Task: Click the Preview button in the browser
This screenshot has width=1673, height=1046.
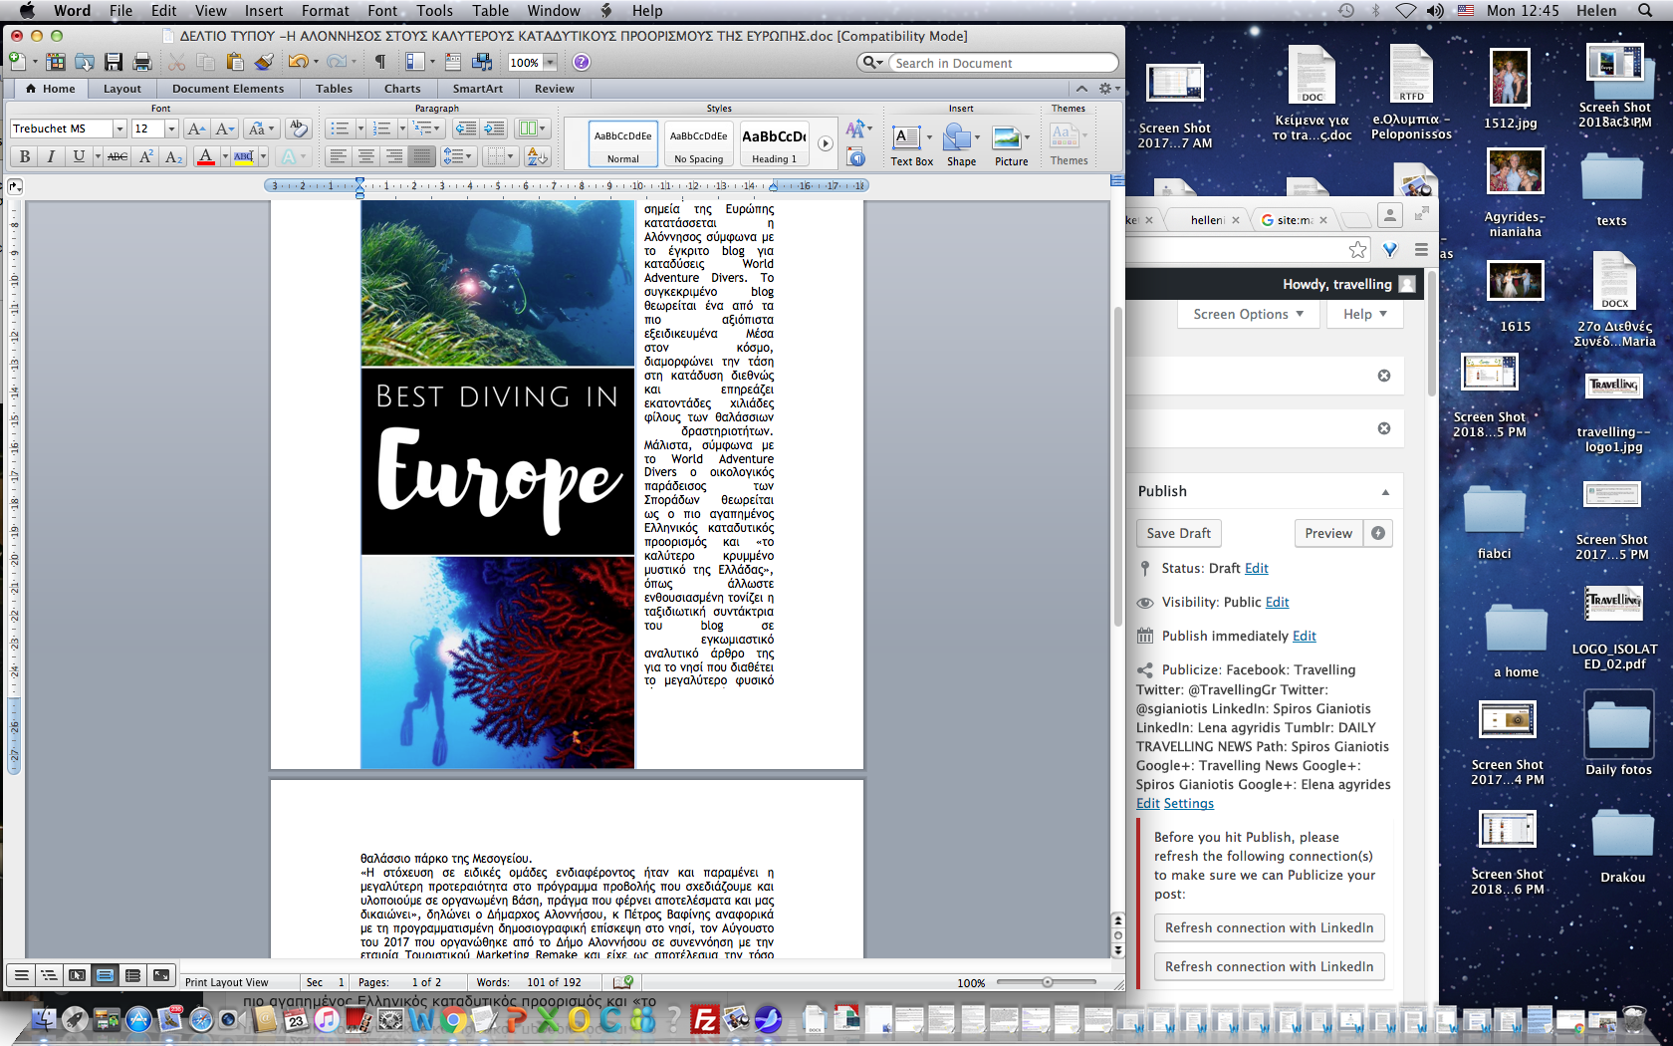Action: tap(1328, 533)
